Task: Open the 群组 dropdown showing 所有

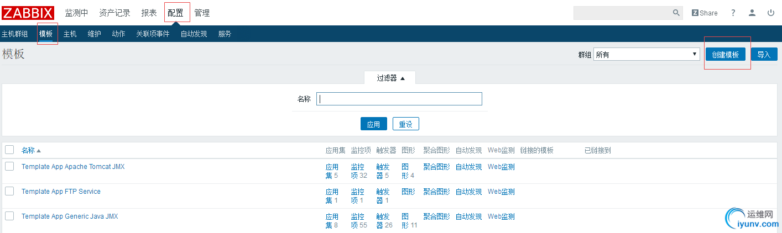Action: pyautogui.click(x=647, y=54)
